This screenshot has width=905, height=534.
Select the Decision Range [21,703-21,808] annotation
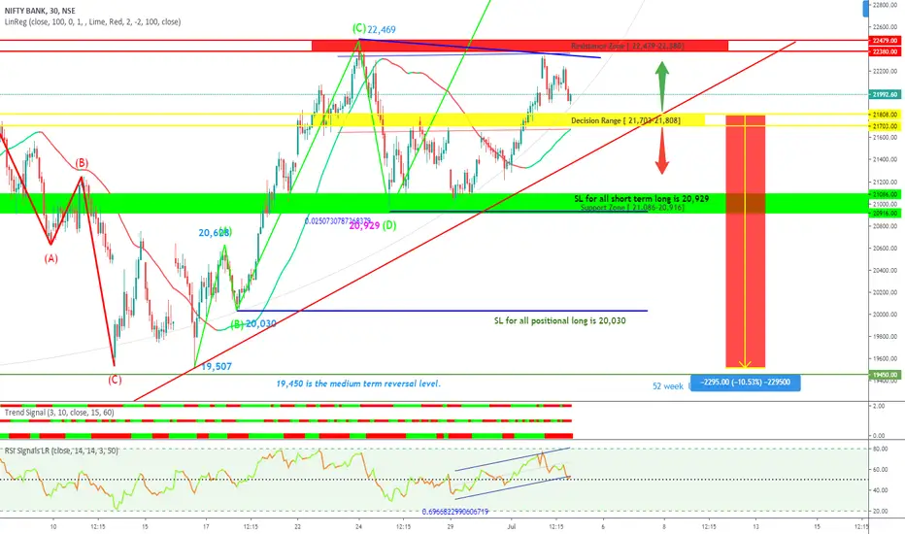[x=625, y=120]
